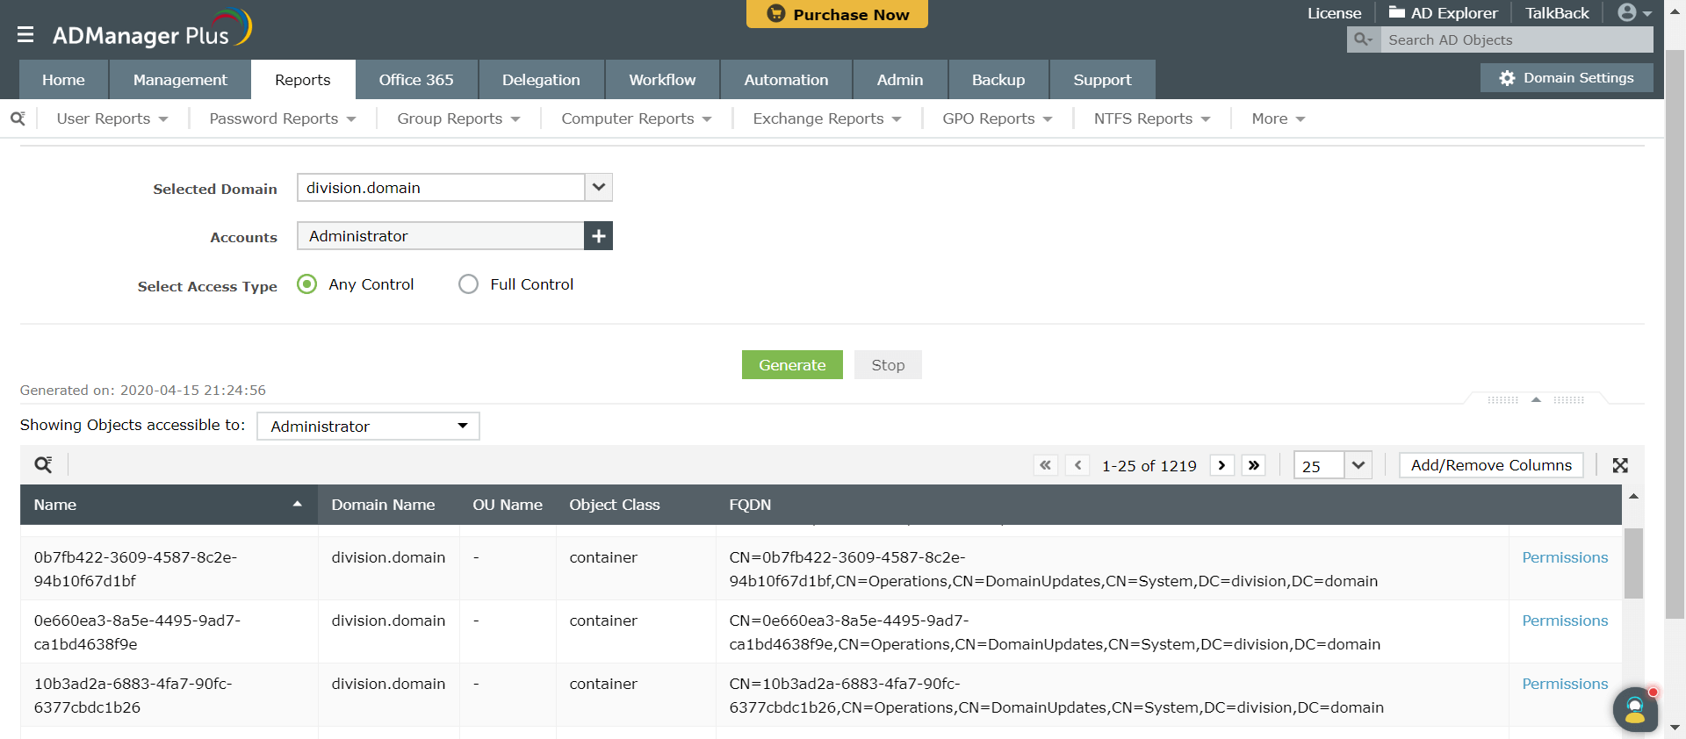
Task: Open the user account profile menu
Action: pyautogui.click(x=1635, y=12)
